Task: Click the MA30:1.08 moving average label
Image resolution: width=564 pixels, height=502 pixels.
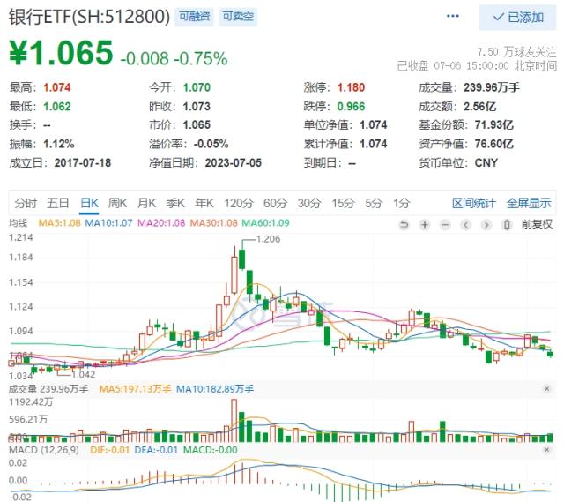Action: [213, 223]
